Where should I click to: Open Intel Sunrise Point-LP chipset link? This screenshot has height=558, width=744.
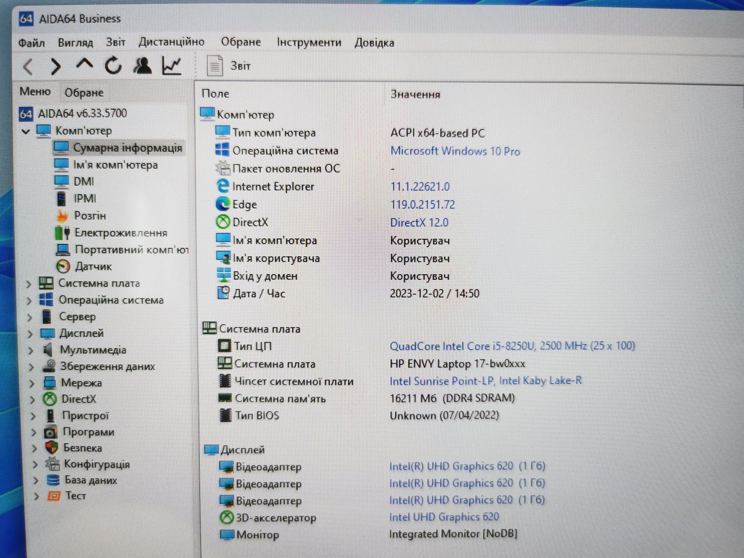[485, 381]
